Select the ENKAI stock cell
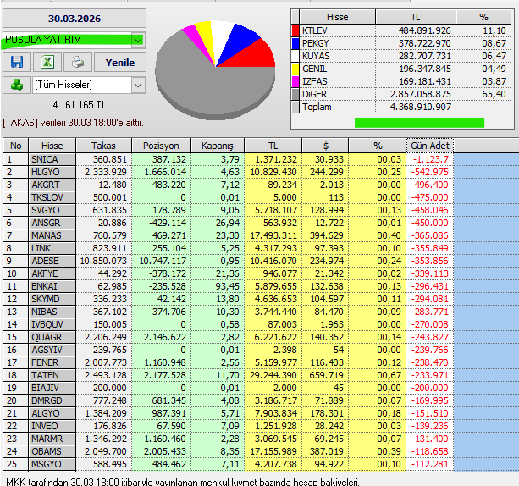 click(52, 286)
